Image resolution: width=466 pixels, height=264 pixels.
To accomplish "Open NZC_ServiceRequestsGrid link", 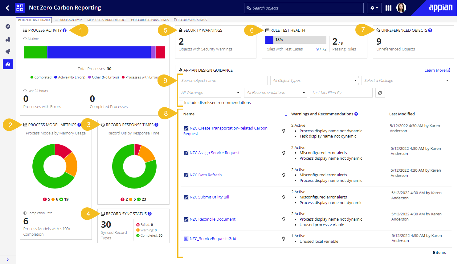I will point(213,239).
